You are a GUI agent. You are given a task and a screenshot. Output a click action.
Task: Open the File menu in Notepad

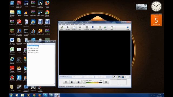click(29, 44)
